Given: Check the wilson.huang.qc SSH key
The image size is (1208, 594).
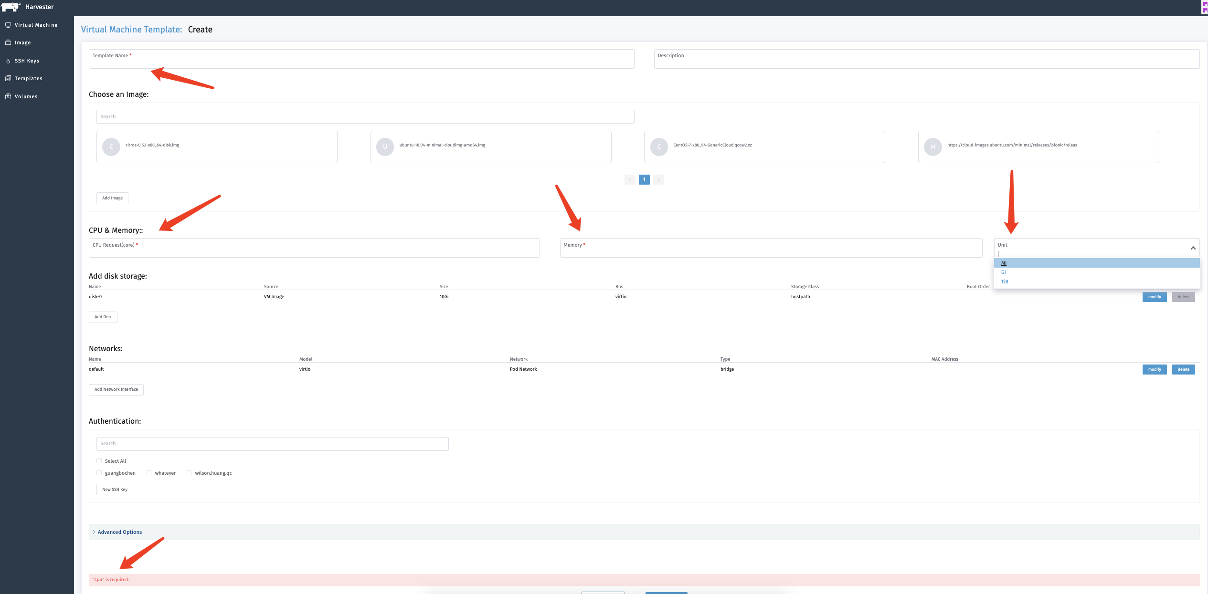Looking at the screenshot, I should click(x=189, y=473).
